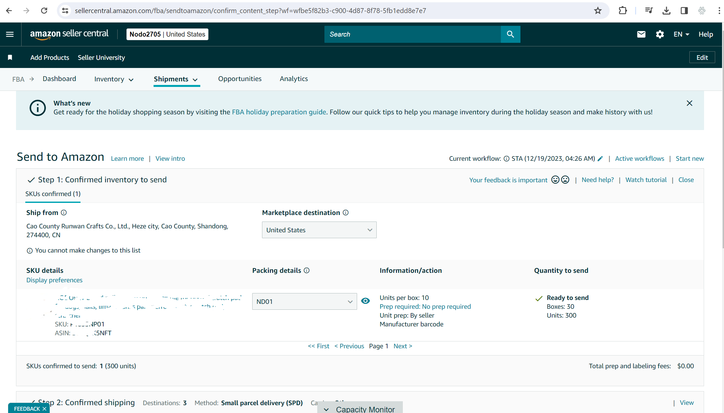The height and width of the screenshot is (413, 724).
Task: Click Seller University in favorites bar
Action: point(101,58)
